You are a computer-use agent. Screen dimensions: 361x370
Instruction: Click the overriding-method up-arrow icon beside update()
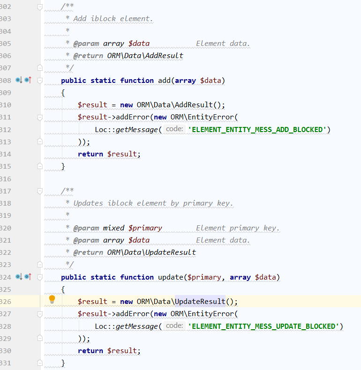28,277
